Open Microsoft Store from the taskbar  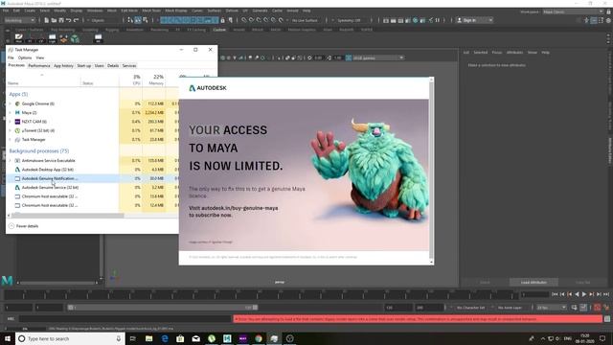(x=180, y=338)
